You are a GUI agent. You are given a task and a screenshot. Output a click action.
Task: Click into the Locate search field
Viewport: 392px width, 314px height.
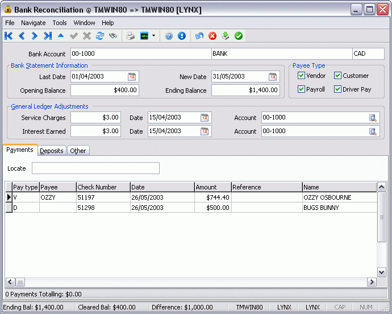pyautogui.click(x=95, y=168)
